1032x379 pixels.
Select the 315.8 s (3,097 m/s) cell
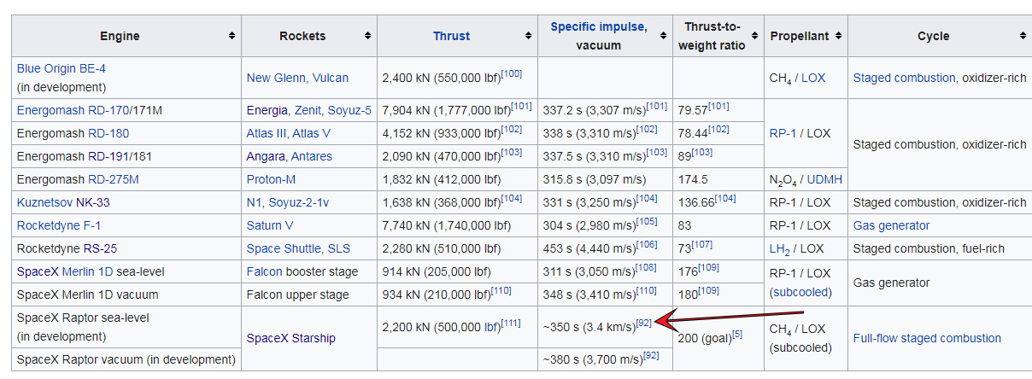coord(605,179)
